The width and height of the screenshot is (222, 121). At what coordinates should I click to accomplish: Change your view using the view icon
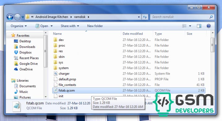tap(184, 26)
